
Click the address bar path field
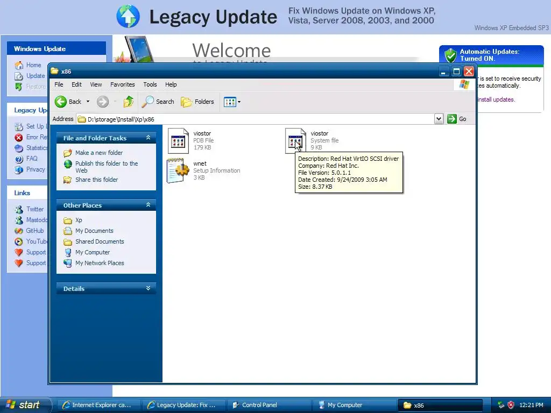[256, 119]
